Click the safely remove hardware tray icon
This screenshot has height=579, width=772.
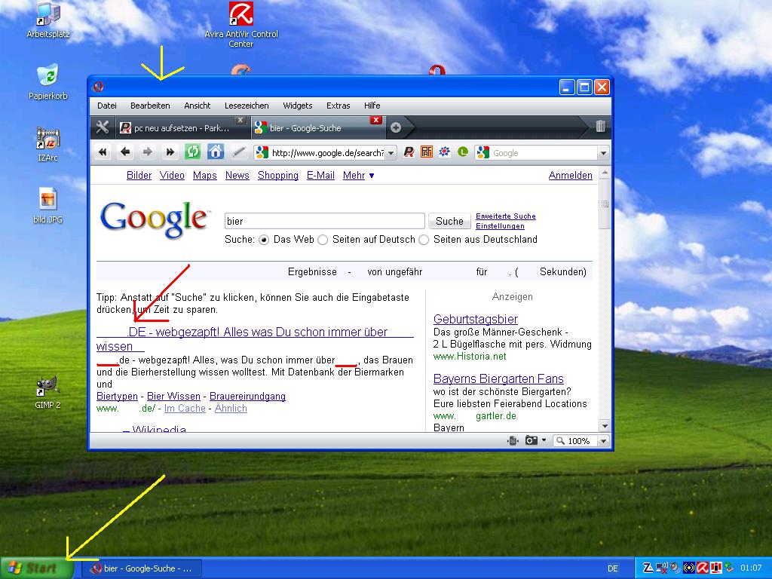pos(729,568)
